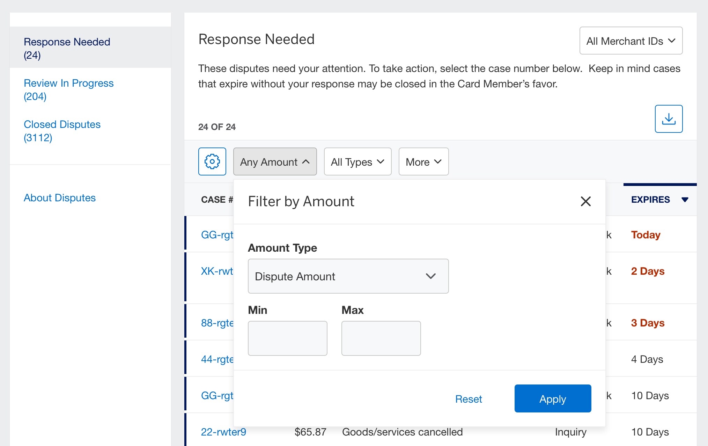Open the Dispute Amount type selector
The image size is (708, 446).
coord(348,276)
